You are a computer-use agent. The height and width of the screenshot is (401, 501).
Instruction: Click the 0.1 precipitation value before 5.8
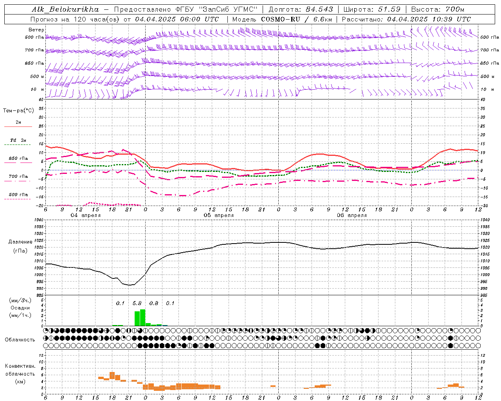120,303
